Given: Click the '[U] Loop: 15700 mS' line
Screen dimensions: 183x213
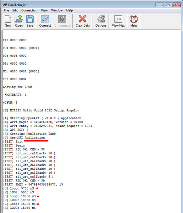Looking at the screenshot, I should pos(19,204).
